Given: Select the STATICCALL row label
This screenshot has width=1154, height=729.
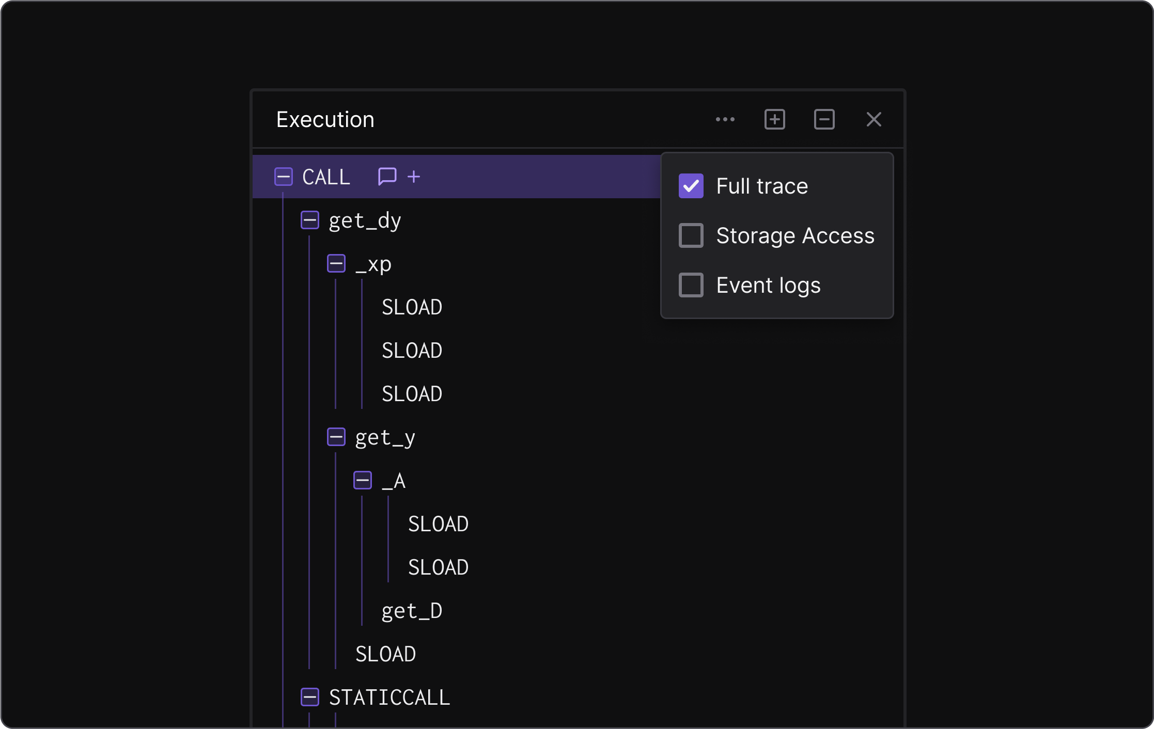Looking at the screenshot, I should (389, 698).
